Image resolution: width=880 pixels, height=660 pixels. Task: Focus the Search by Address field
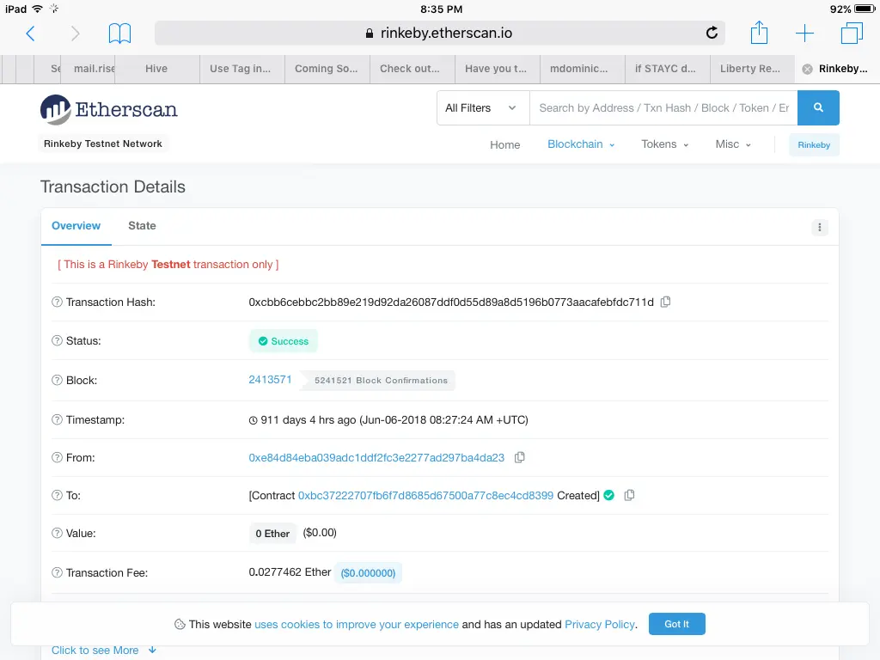click(663, 107)
